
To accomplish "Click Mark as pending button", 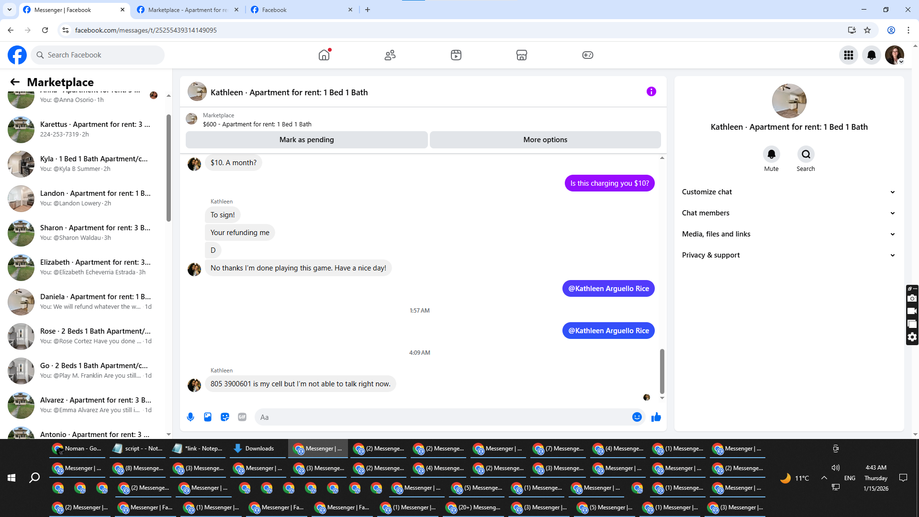I will 306,140.
